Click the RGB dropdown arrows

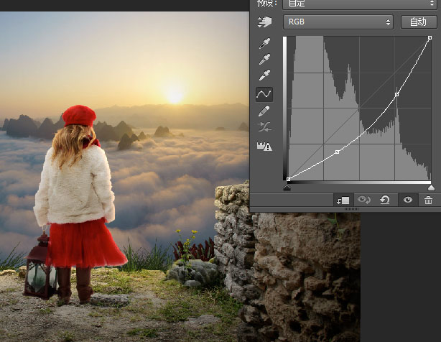[388, 22]
